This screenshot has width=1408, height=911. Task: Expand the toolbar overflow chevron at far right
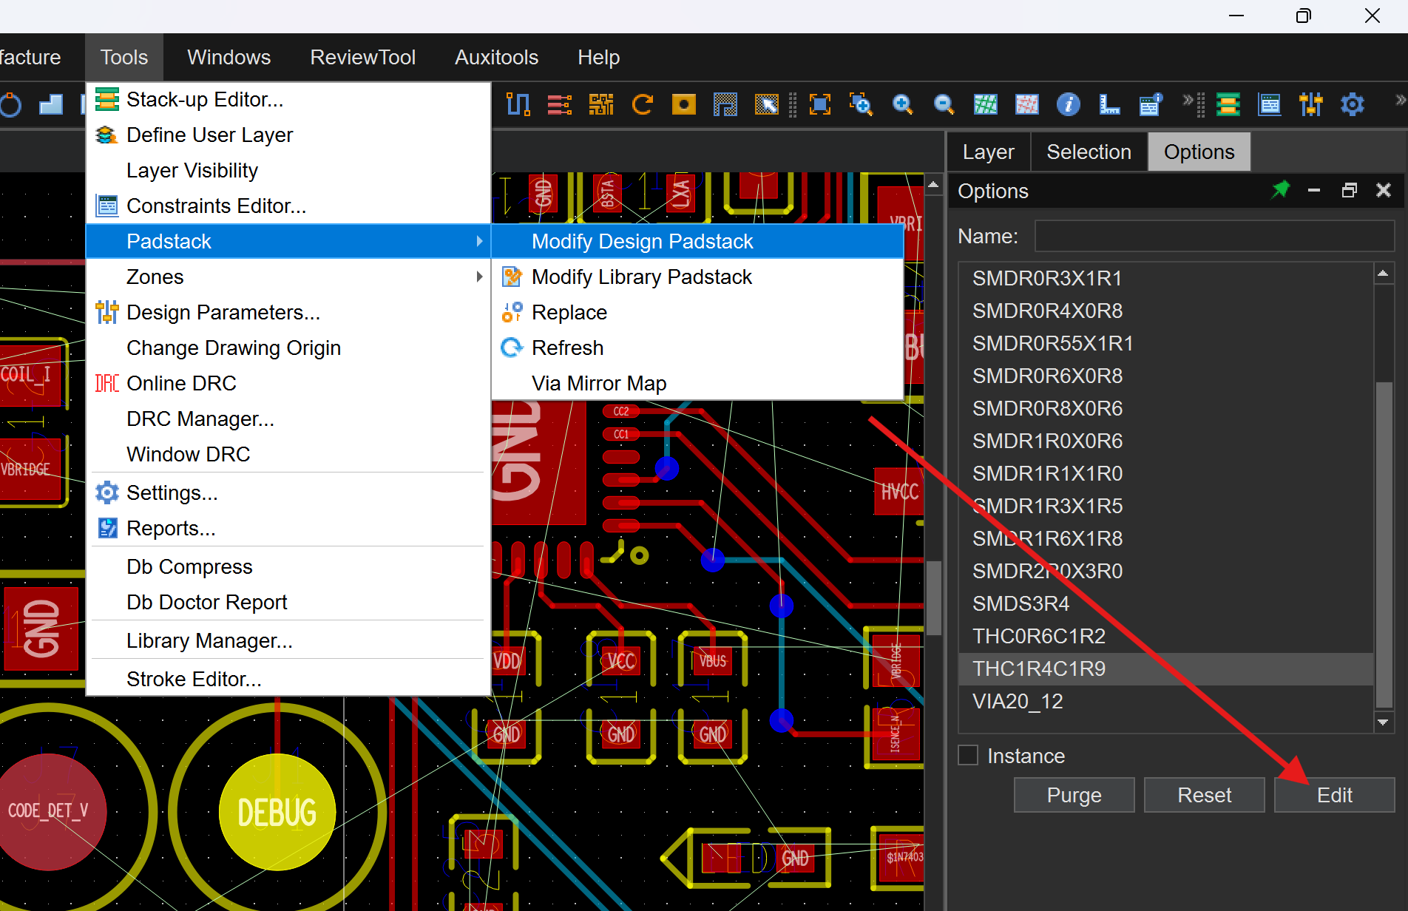tap(1399, 101)
